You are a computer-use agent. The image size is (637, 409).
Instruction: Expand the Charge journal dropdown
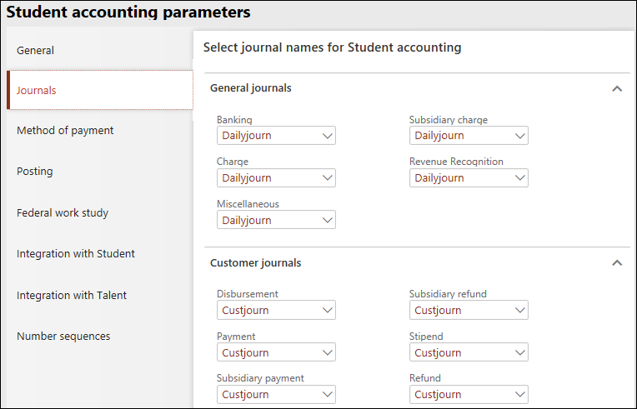click(x=326, y=178)
